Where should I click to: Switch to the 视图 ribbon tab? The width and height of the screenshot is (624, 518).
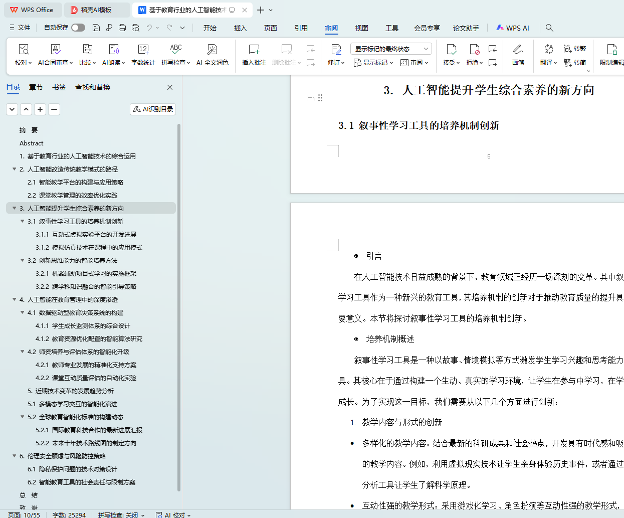[x=361, y=28]
